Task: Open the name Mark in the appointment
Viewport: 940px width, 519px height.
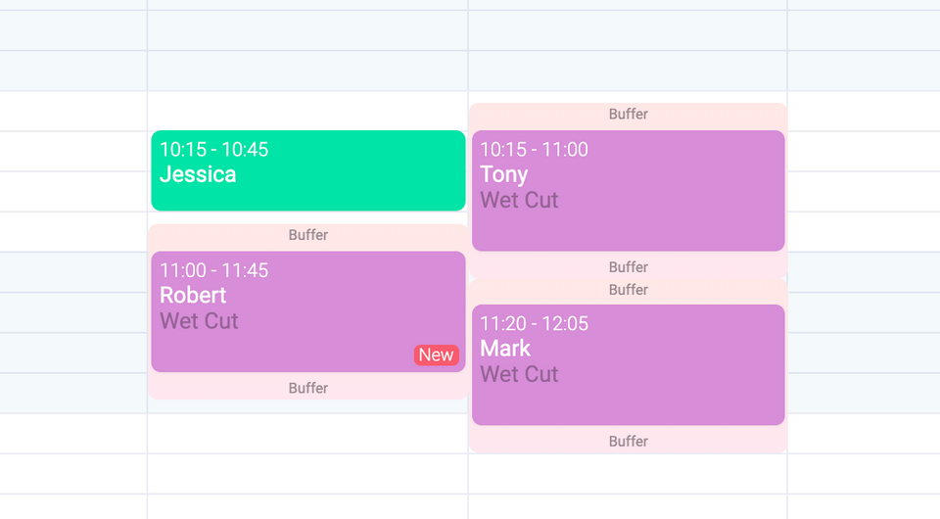Action: (505, 348)
